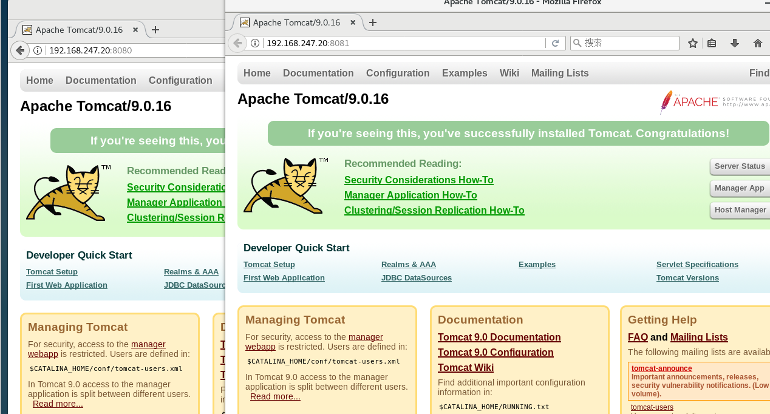Open Tomcat 9.0 Configuration link
The image size is (770, 414).
click(x=496, y=352)
